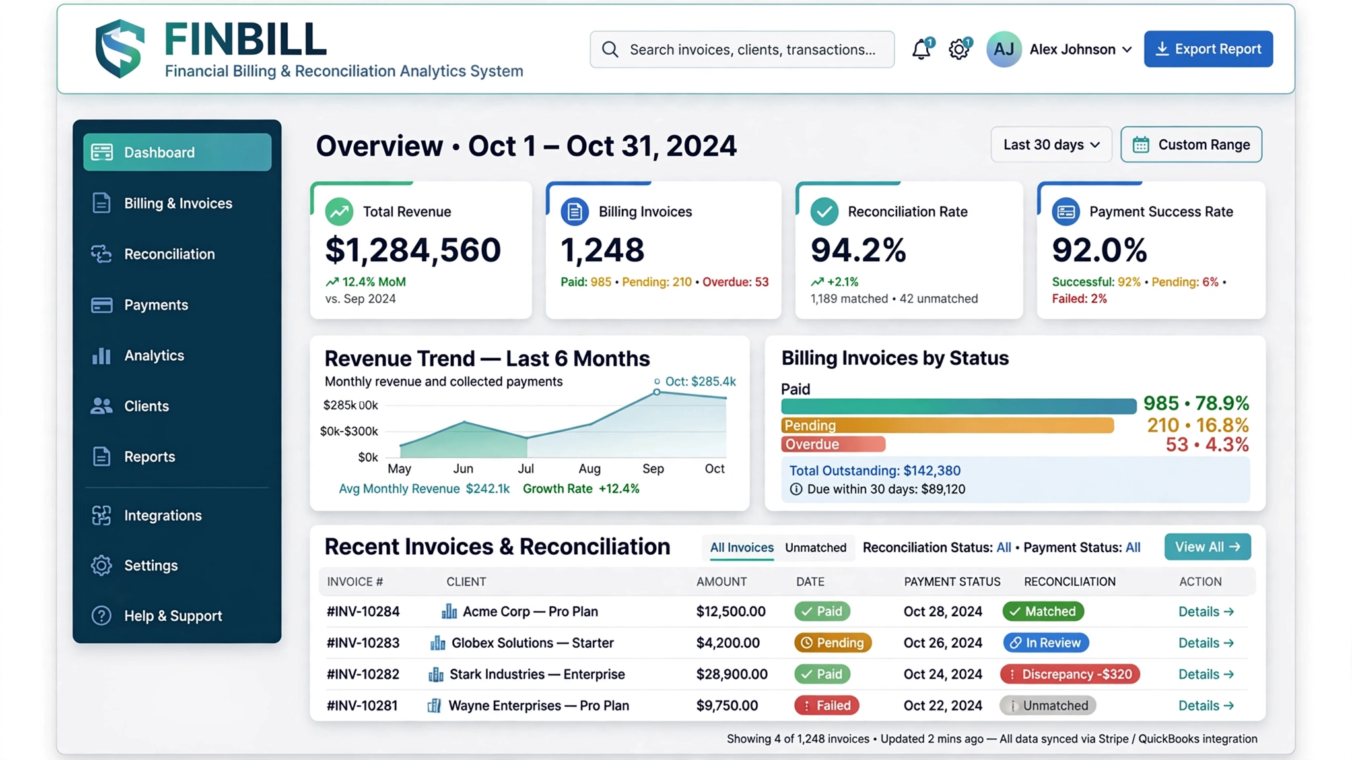Click the Payment Success Rate card icon

tap(1065, 212)
